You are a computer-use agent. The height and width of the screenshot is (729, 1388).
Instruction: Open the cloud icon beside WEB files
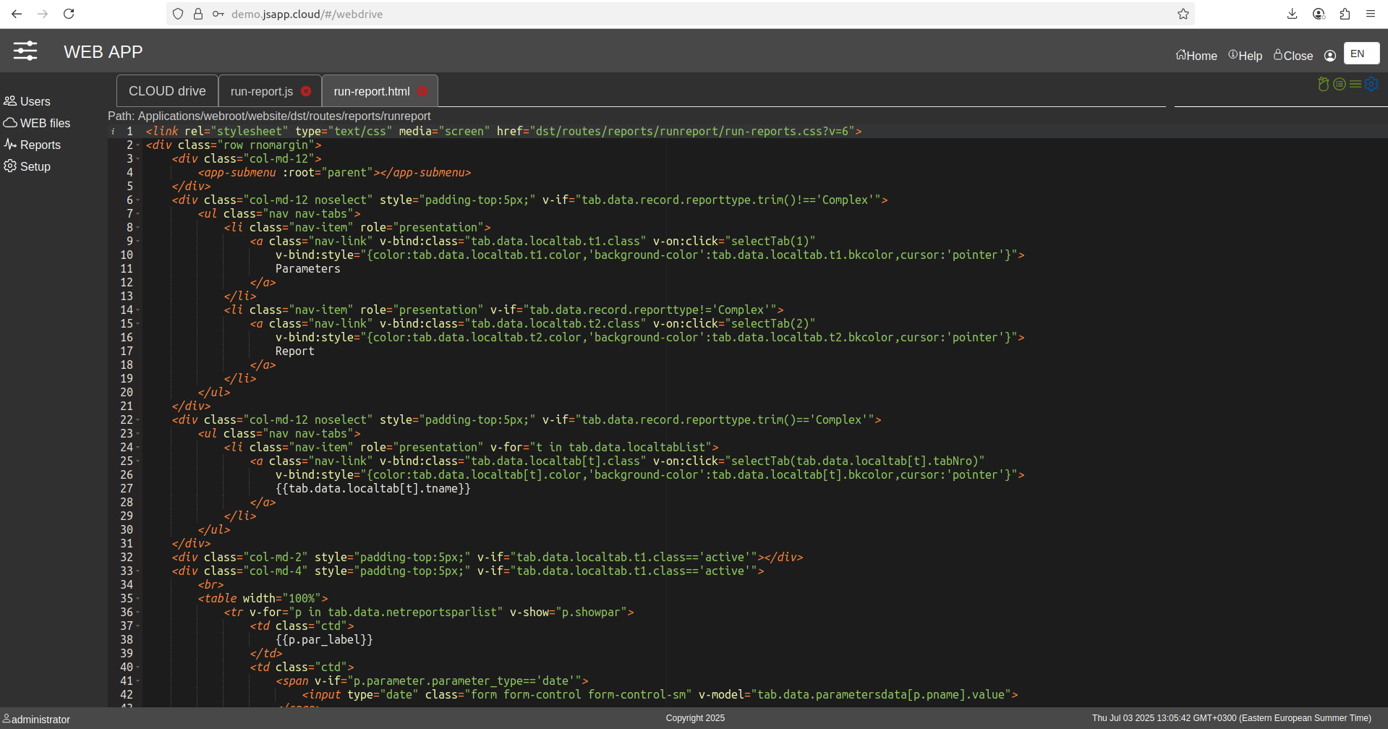tap(10, 122)
